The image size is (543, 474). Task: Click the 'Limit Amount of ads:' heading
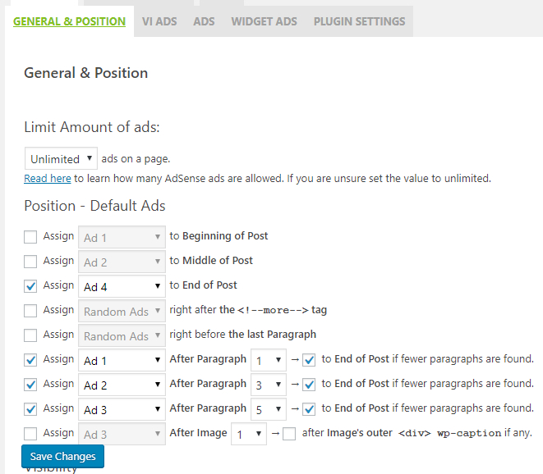92,127
